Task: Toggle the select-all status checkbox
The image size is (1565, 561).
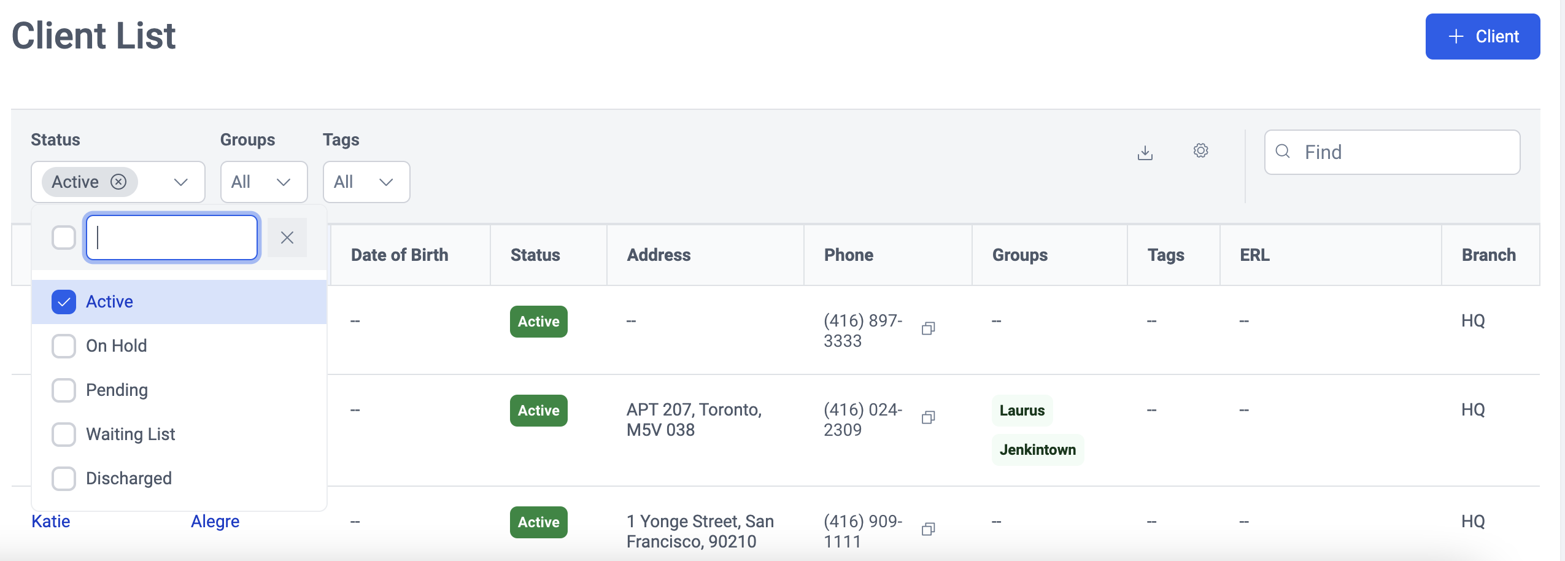Action: [64, 238]
